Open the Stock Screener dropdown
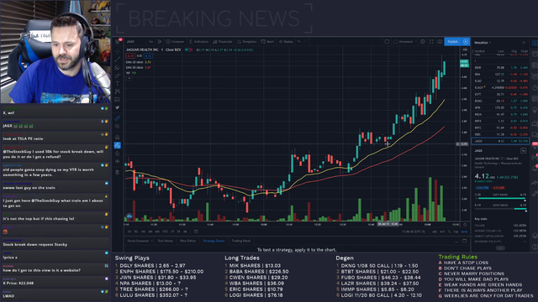538x302 pixels. (140, 241)
